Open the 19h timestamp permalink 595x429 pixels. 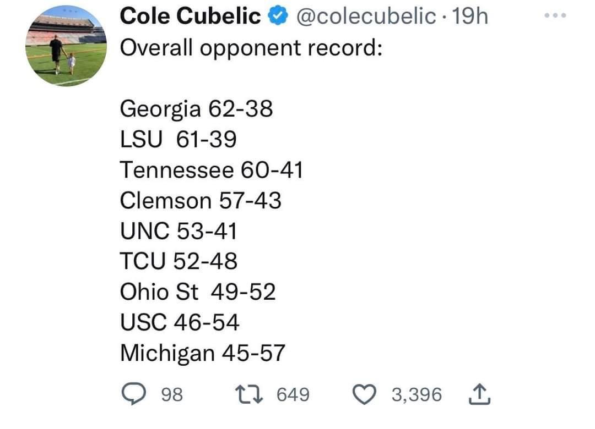[470, 16]
